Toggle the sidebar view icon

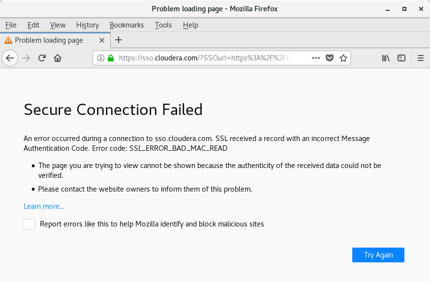click(401, 58)
